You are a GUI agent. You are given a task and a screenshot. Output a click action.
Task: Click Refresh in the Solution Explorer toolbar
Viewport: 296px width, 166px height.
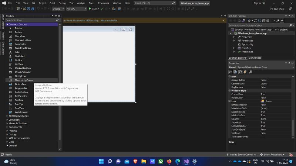tap(260, 21)
